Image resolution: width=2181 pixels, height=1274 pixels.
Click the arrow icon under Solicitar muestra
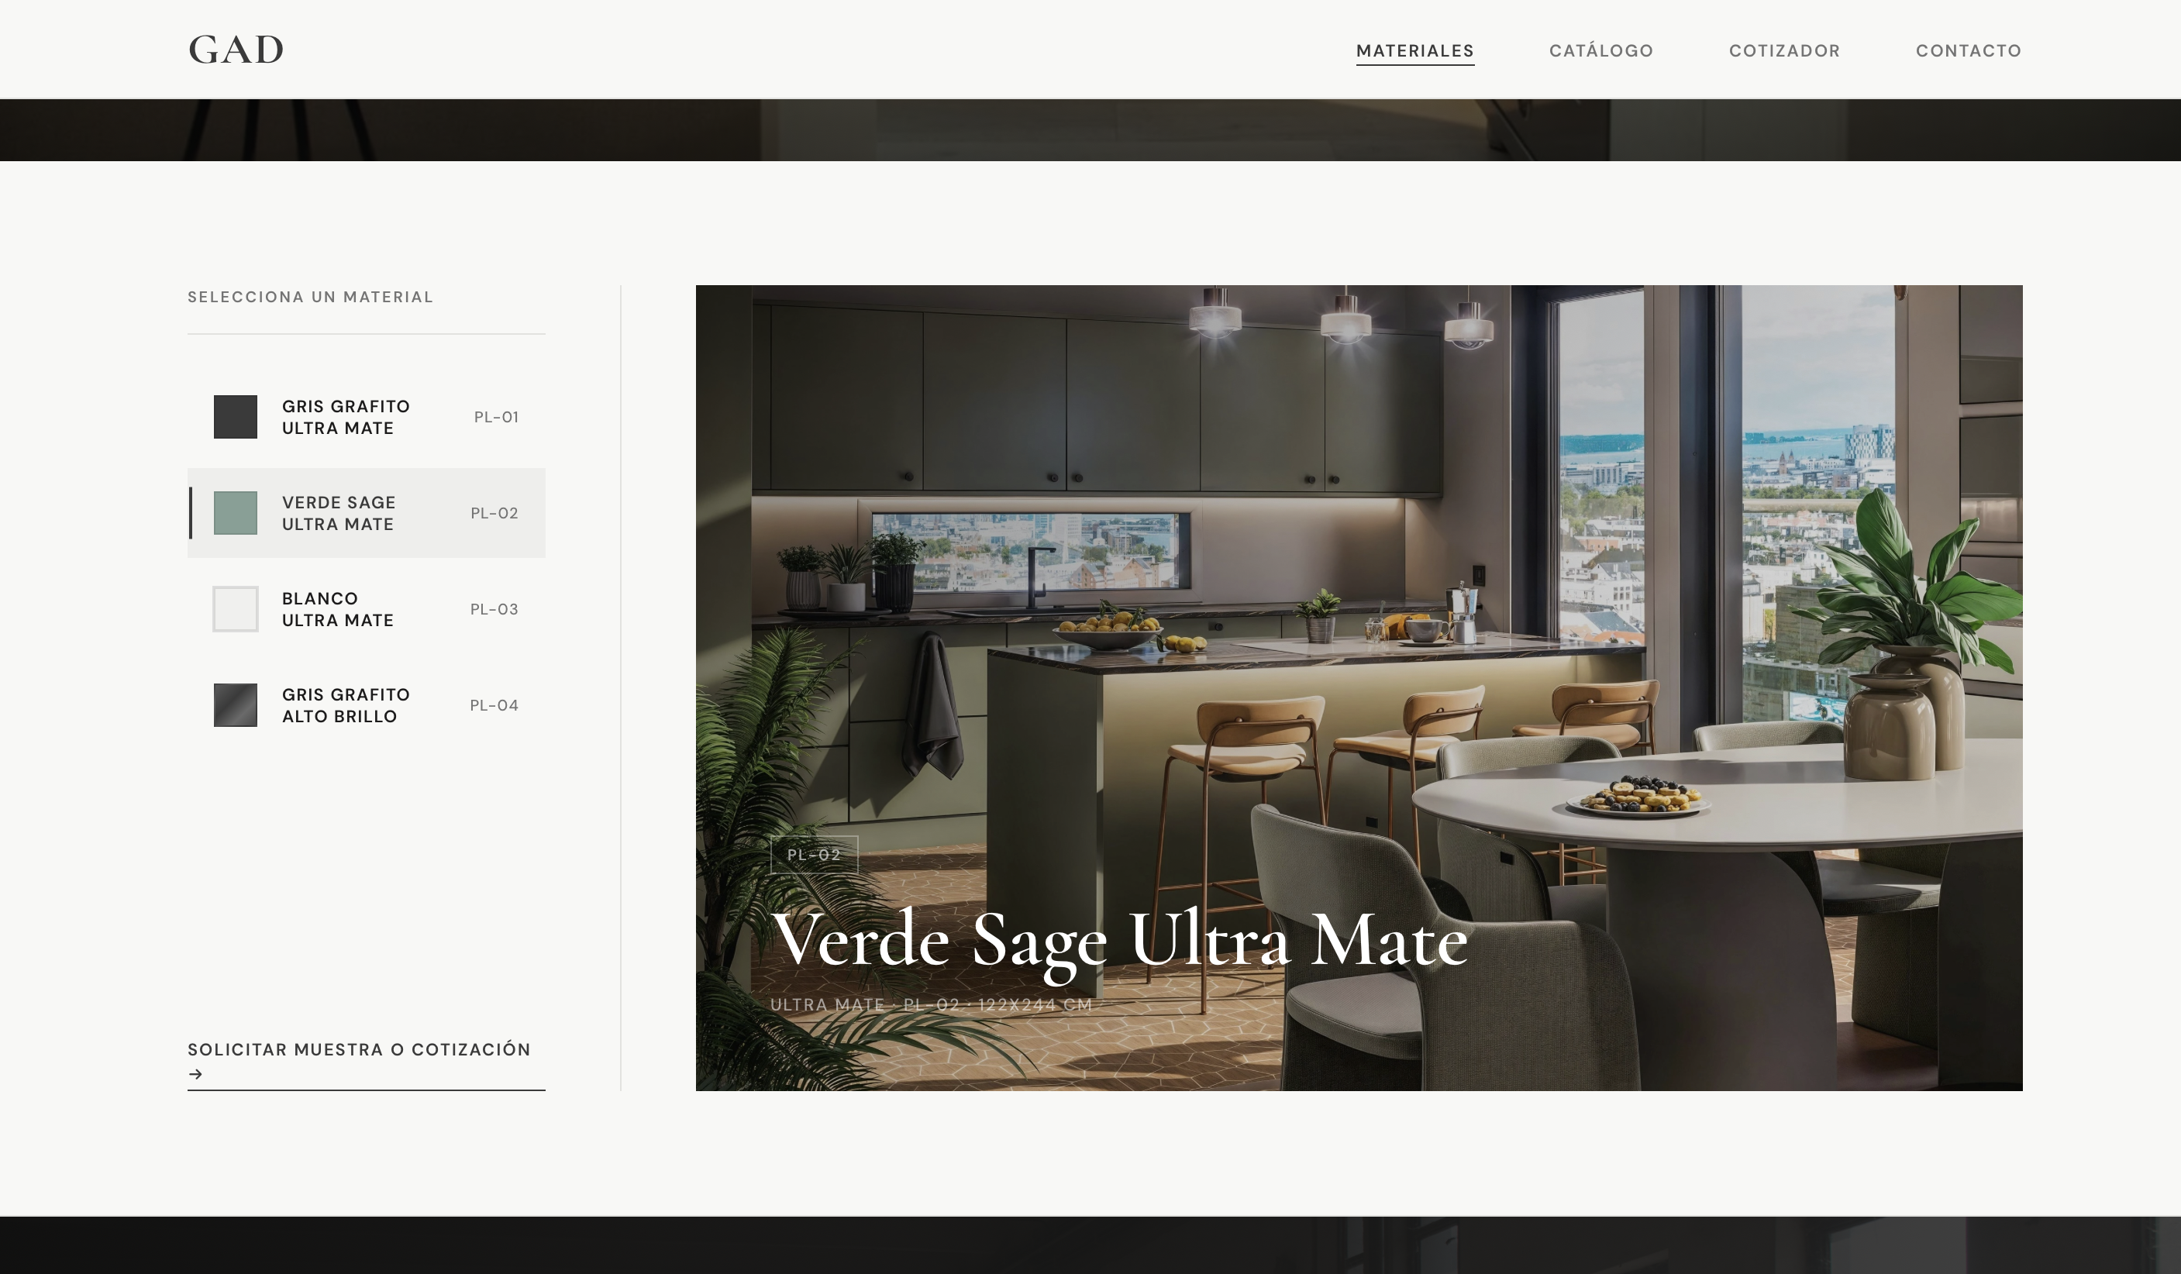click(195, 1074)
